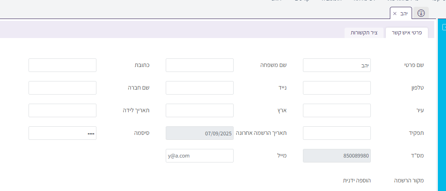This screenshot has height=191, width=446.
Task: Select the פרטי איש קשר tab
Action: [x=406, y=33]
